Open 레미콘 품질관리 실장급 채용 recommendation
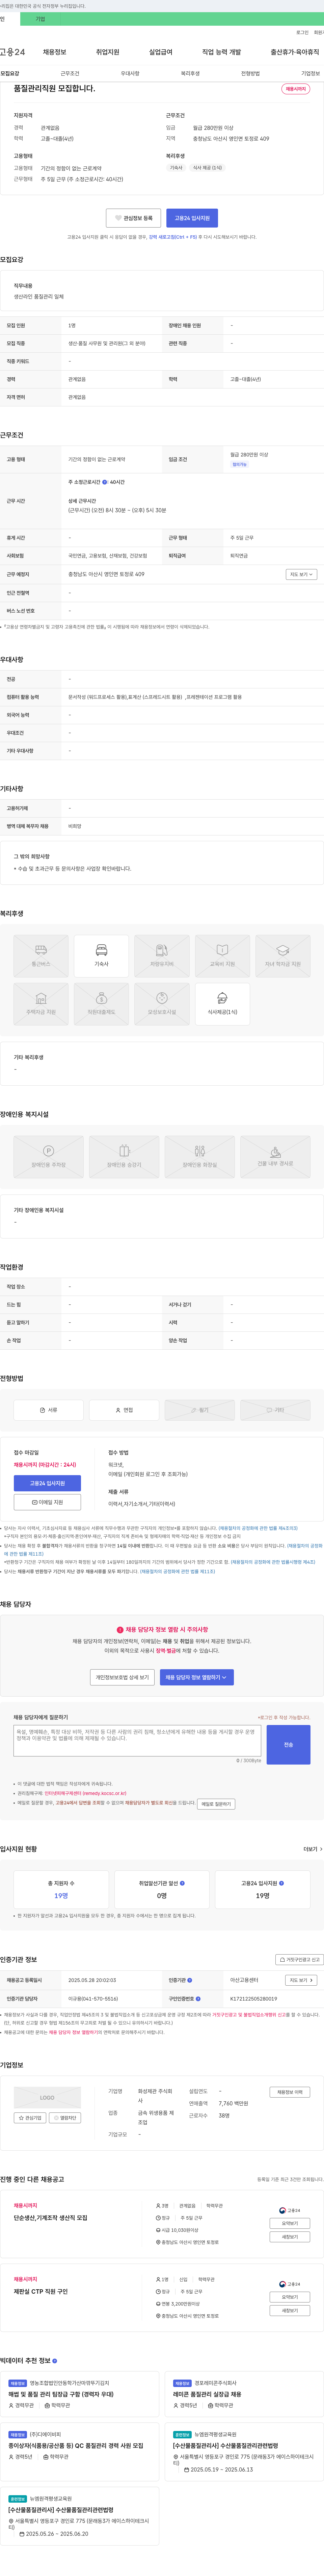 pos(207,2394)
